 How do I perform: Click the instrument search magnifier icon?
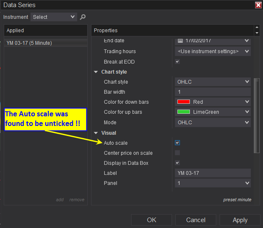[x=83, y=17]
